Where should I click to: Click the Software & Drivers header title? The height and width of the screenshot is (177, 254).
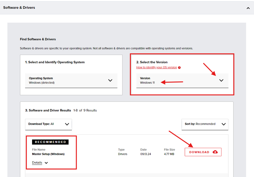pyautogui.click(x=19, y=8)
